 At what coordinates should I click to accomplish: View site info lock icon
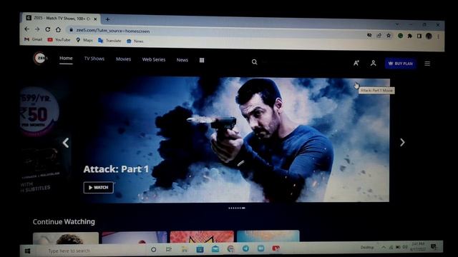tap(71, 30)
